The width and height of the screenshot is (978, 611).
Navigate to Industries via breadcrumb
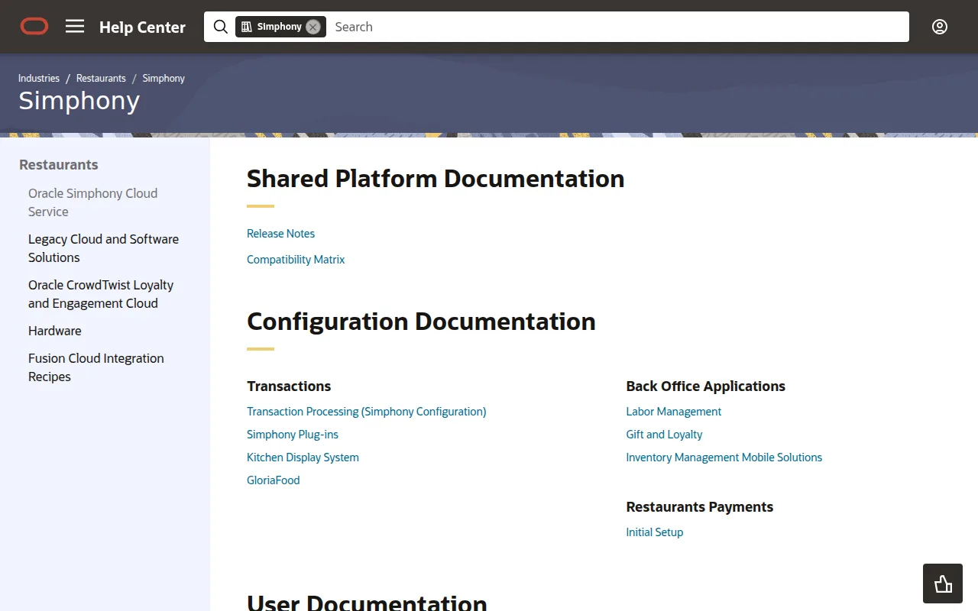click(x=38, y=78)
